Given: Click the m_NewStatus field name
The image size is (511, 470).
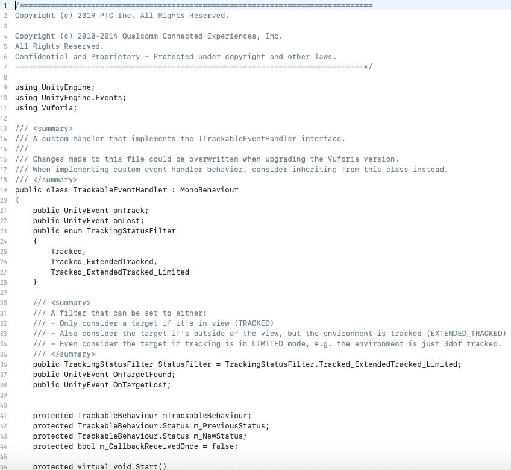Looking at the screenshot, I should 220,436.
